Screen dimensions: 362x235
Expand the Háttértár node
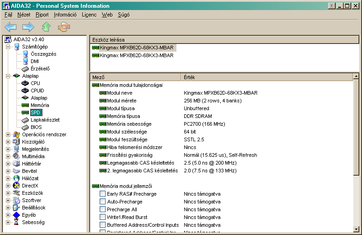tap(8, 164)
